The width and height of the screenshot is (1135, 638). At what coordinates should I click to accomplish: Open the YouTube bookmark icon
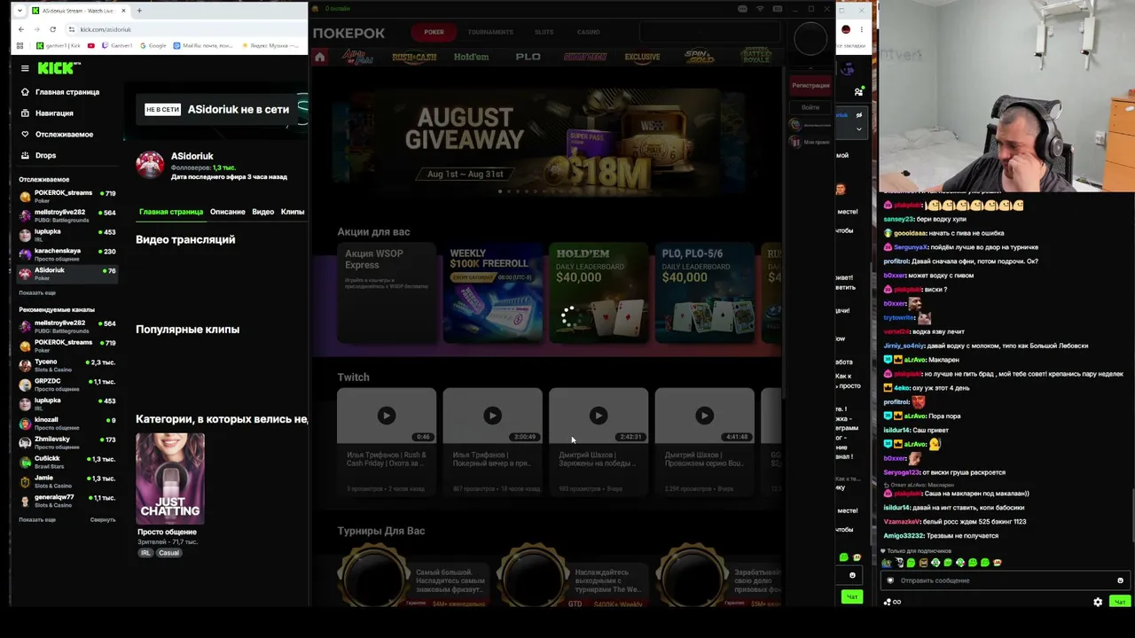pos(90,45)
